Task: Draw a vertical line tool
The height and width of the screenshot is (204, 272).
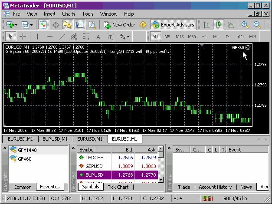Action: coord(37,36)
